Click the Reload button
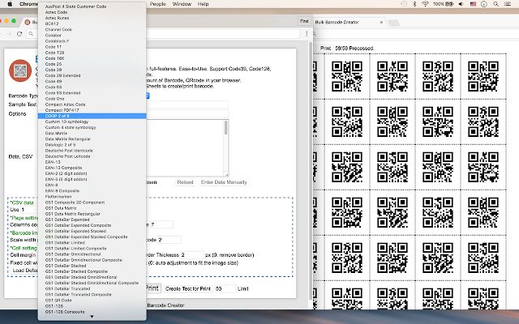The height and width of the screenshot is (324, 519). pyautogui.click(x=185, y=182)
